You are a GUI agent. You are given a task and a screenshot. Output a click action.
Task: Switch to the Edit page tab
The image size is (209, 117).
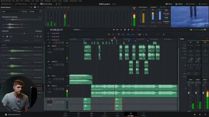tap(91, 114)
